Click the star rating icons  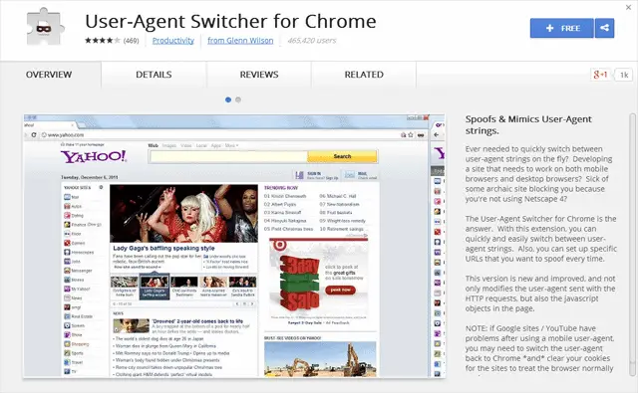pos(103,40)
